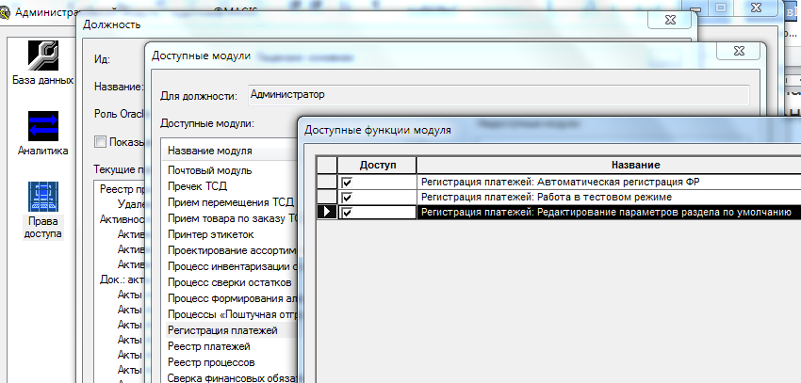801x383 pixels.
Task: Click the Для должности field showing Администратор
Action: click(x=499, y=95)
